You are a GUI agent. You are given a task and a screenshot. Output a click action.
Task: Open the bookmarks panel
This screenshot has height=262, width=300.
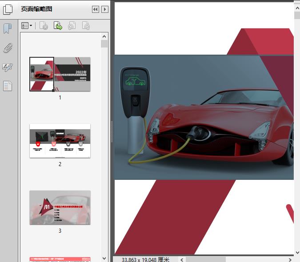point(8,29)
